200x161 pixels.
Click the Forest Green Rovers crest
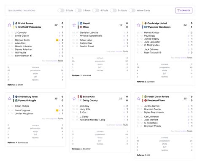click(x=146, y=97)
